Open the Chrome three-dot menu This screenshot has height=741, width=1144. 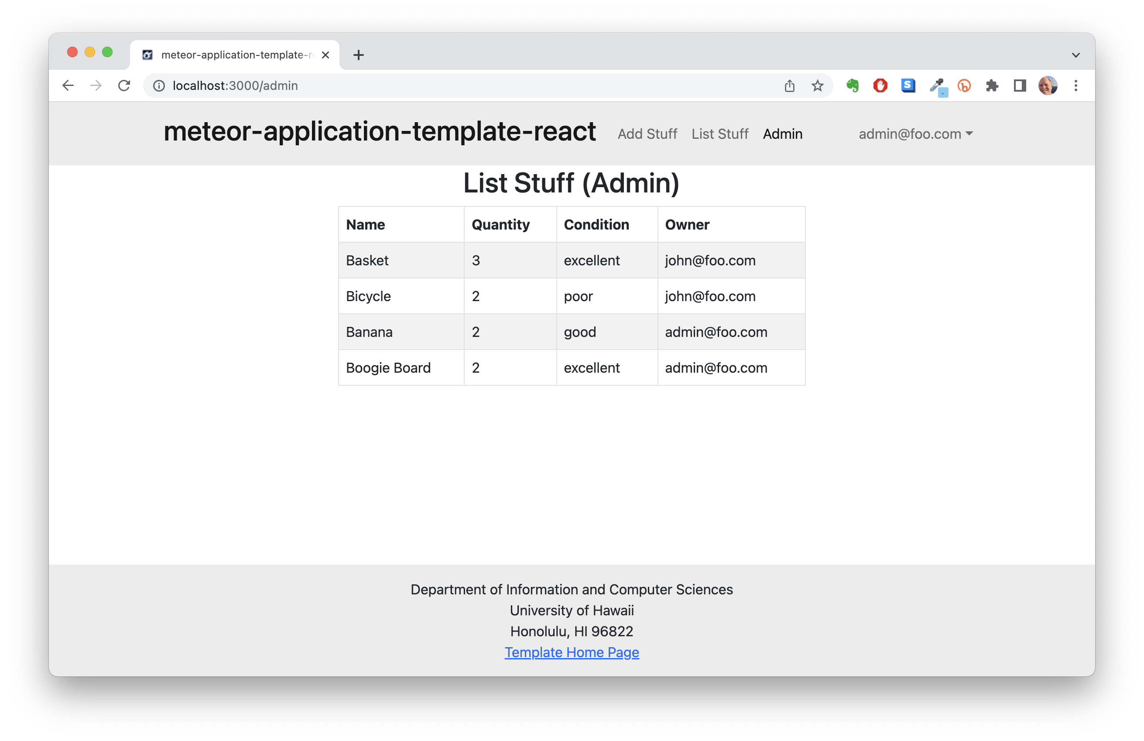[x=1076, y=86]
